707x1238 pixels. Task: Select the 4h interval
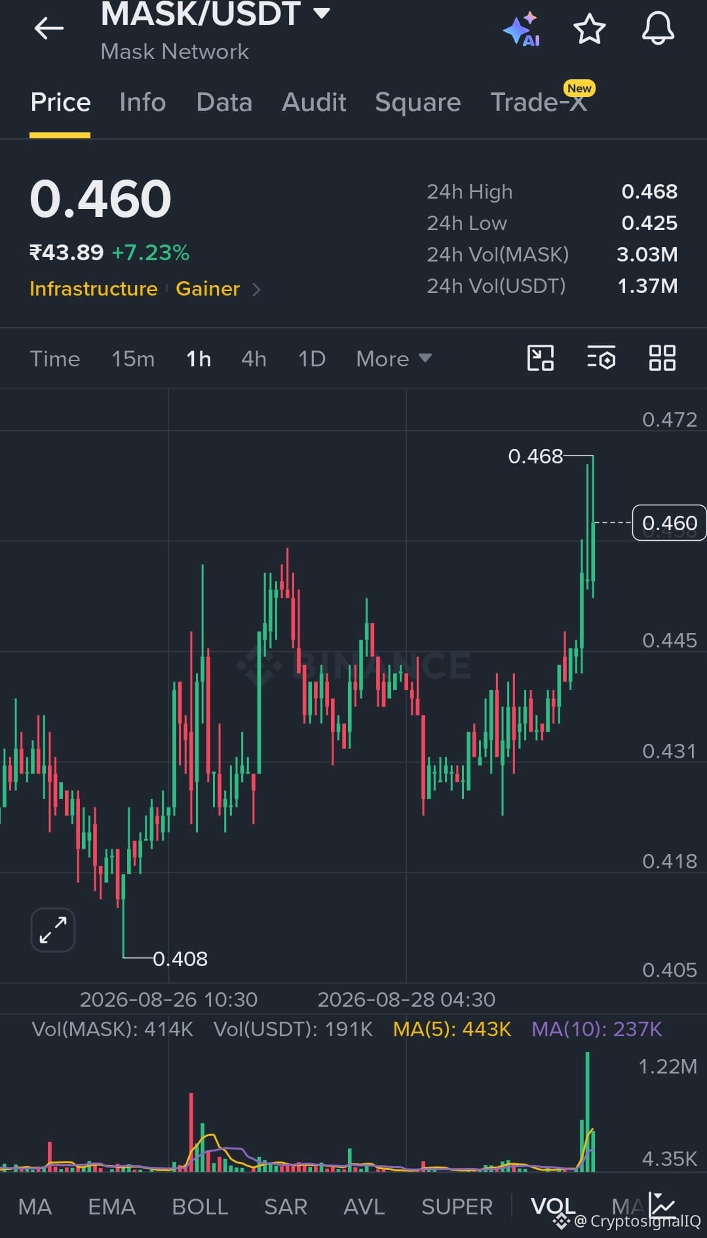point(254,358)
